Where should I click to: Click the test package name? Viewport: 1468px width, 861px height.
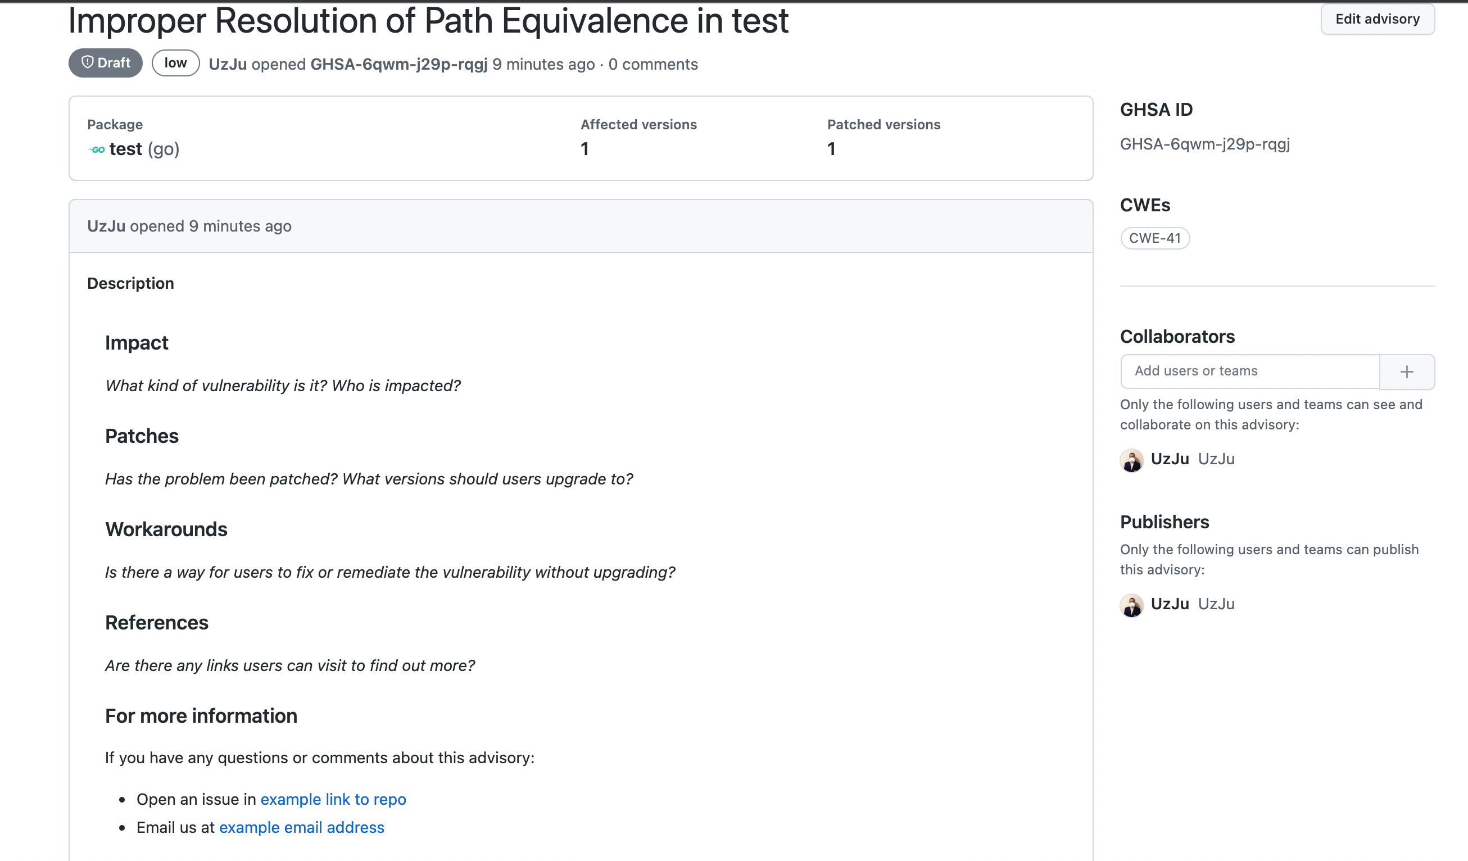[x=125, y=149]
